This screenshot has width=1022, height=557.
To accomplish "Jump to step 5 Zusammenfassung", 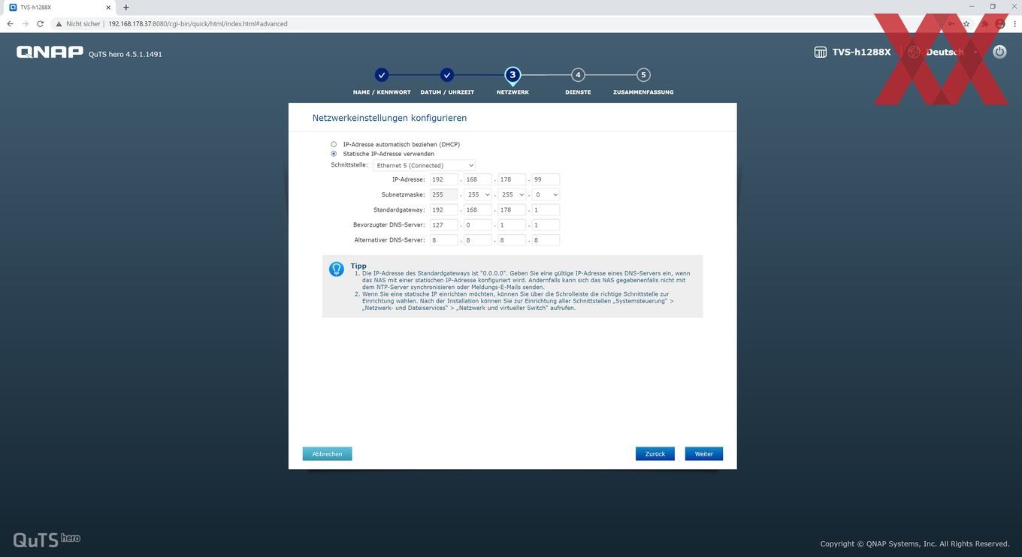I will (643, 75).
